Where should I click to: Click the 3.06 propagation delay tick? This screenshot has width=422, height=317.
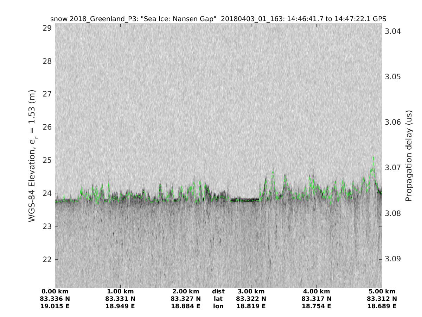393,122
